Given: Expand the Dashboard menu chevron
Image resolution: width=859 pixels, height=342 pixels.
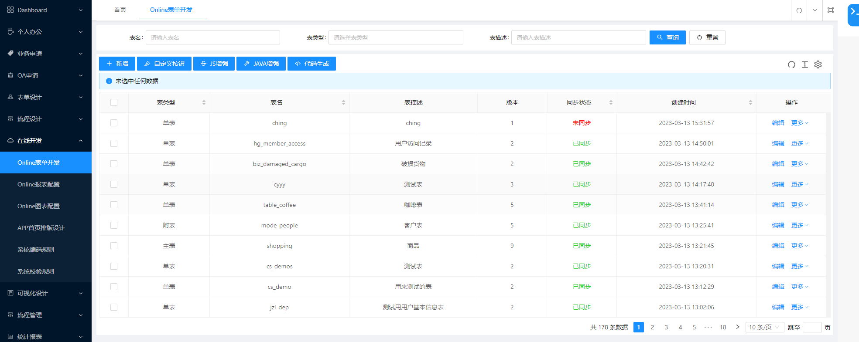Looking at the screenshot, I should point(81,10).
